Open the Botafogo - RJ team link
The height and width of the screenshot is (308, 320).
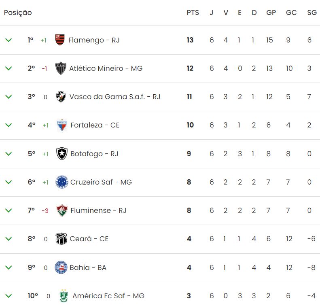(94, 154)
